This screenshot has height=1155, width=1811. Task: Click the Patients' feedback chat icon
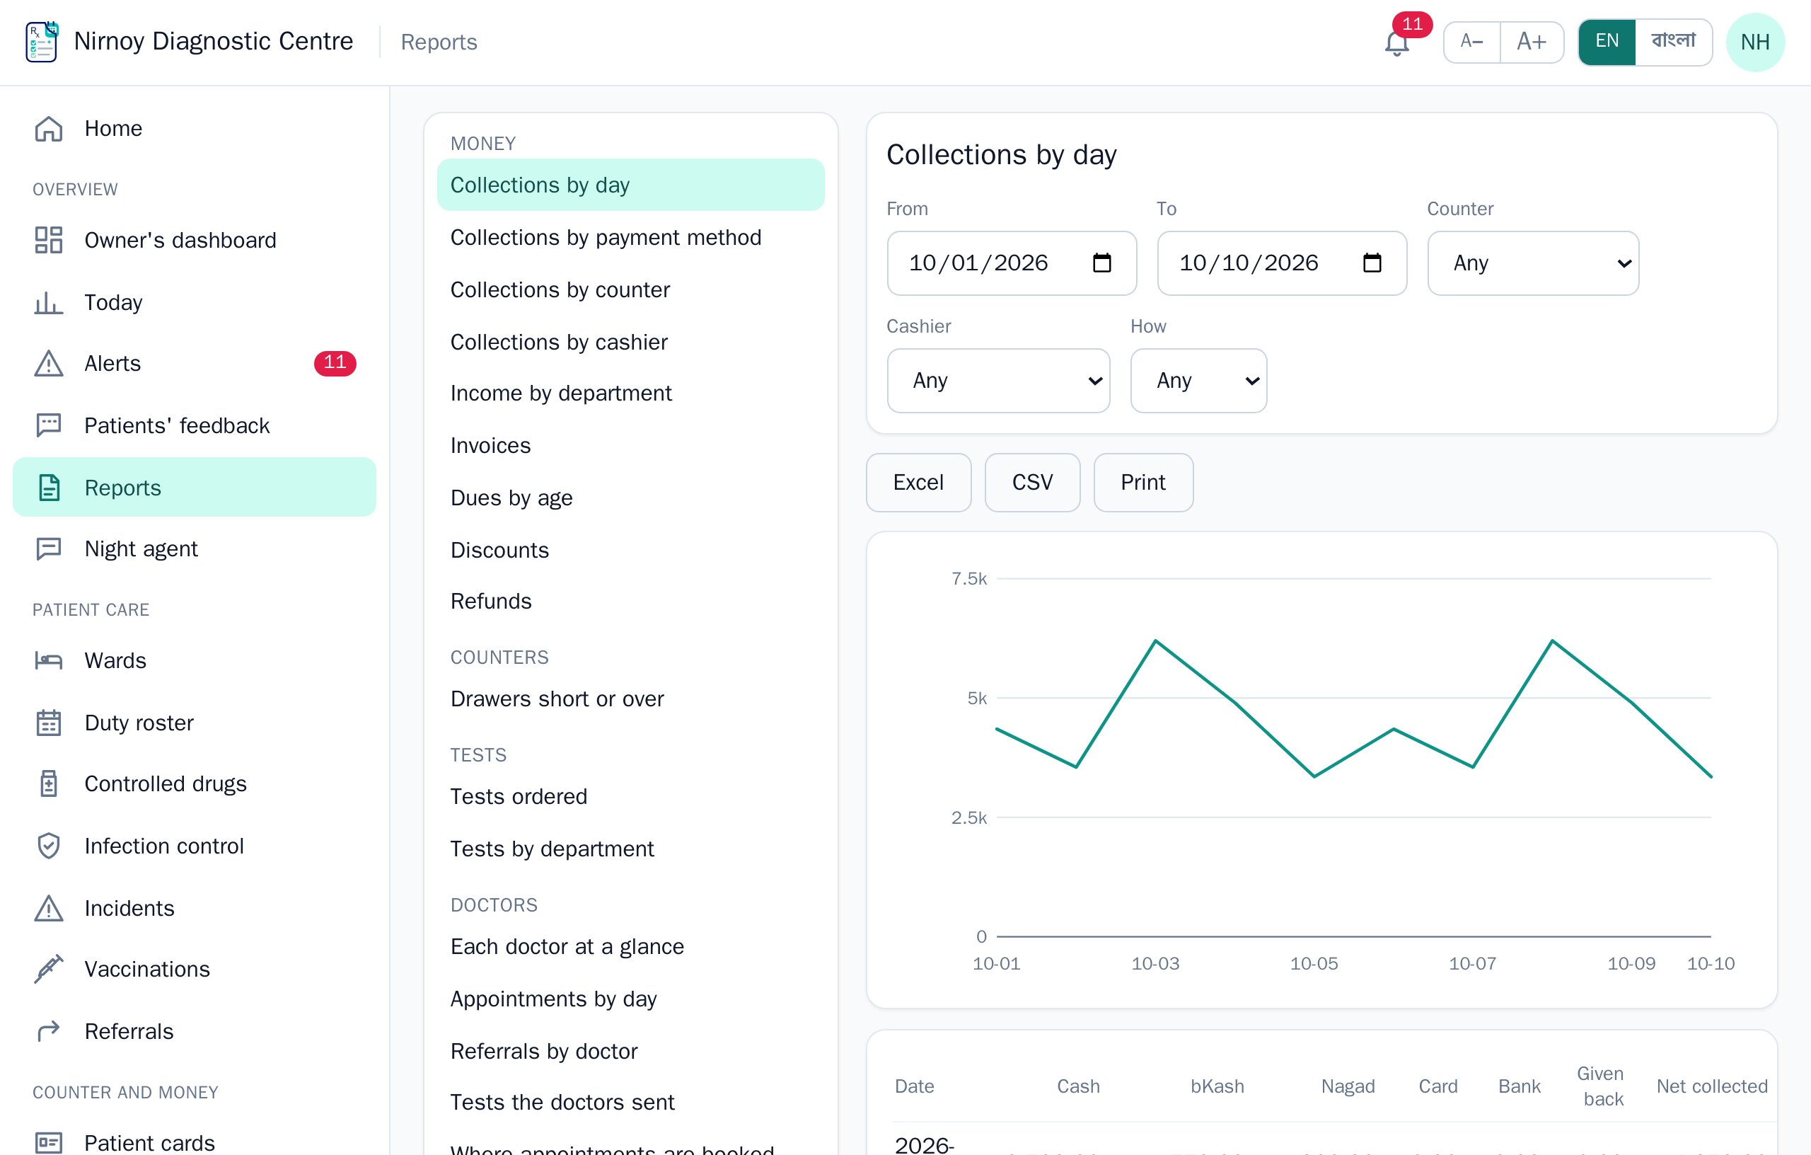(49, 425)
